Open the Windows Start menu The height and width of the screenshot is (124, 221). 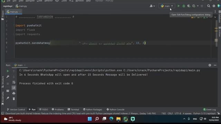(90, 119)
